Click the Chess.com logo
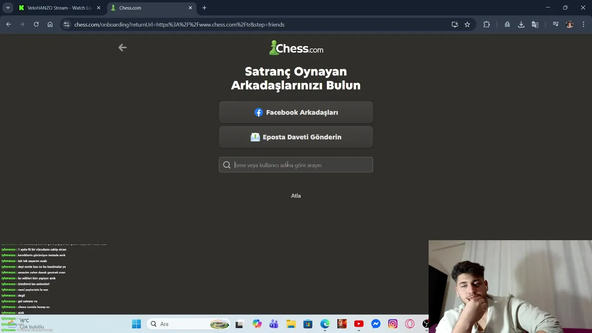Image resolution: width=592 pixels, height=333 pixels. click(296, 48)
